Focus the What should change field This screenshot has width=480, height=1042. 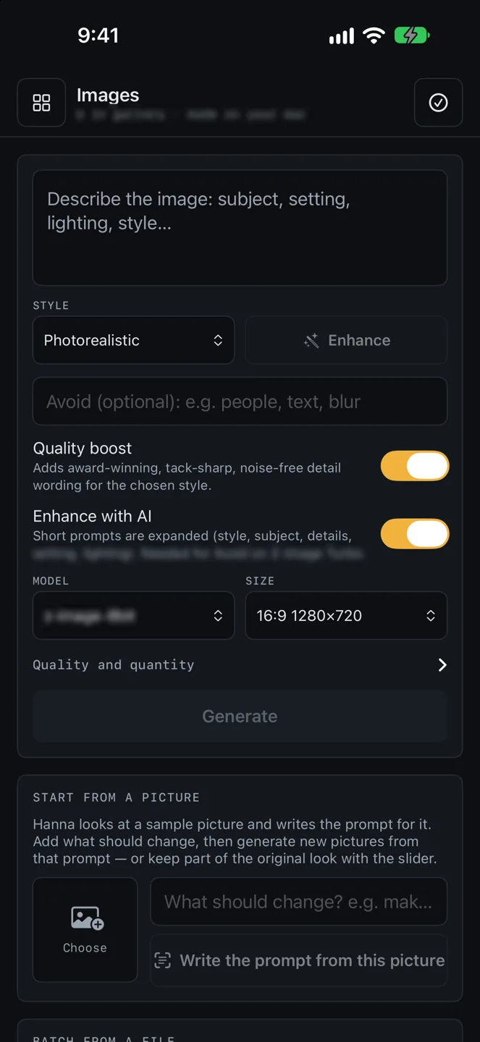[298, 902]
